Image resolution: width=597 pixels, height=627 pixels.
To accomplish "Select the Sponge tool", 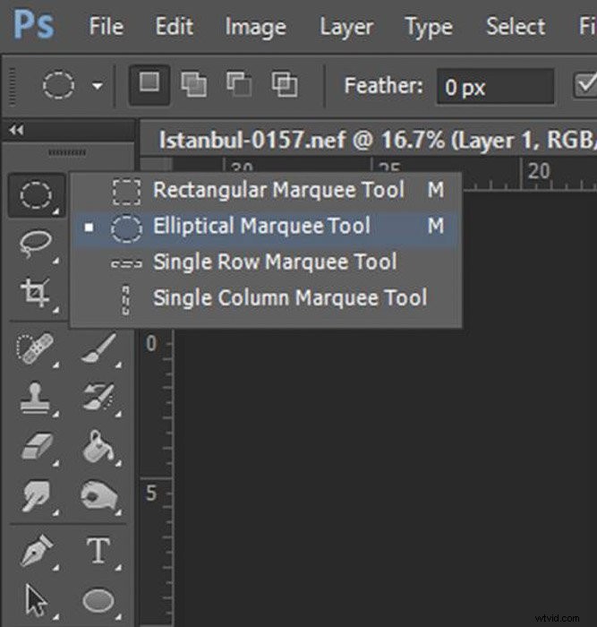I will [x=99, y=496].
